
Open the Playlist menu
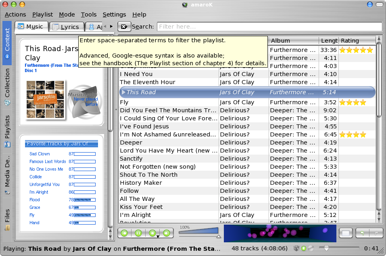coord(43,14)
